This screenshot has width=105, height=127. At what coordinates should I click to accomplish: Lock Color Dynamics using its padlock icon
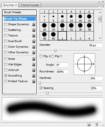click(x=34, y=47)
